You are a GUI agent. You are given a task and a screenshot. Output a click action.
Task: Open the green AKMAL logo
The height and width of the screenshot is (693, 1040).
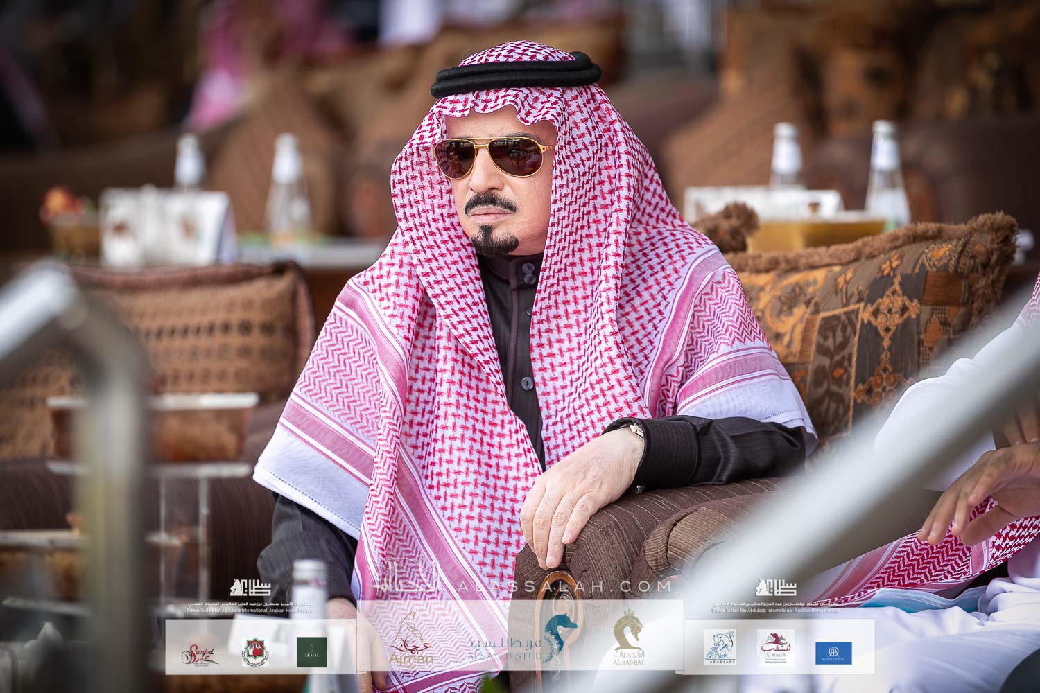coord(312,652)
